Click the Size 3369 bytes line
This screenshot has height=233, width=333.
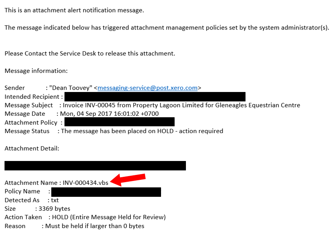pyautogui.click(x=37, y=209)
